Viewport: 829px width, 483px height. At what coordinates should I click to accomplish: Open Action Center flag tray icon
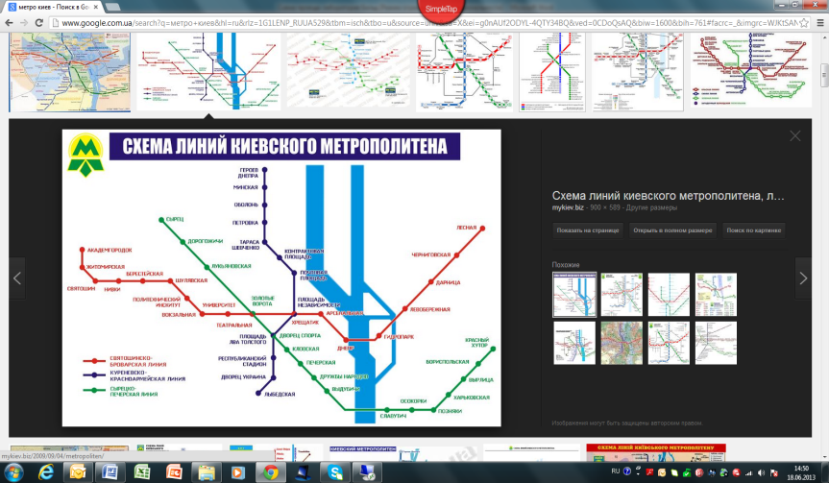point(774,472)
